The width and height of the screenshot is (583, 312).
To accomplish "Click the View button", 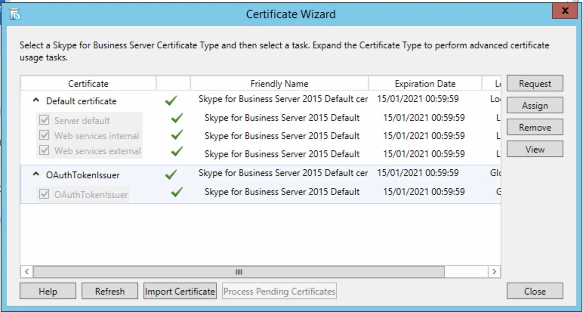I will click(x=535, y=149).
